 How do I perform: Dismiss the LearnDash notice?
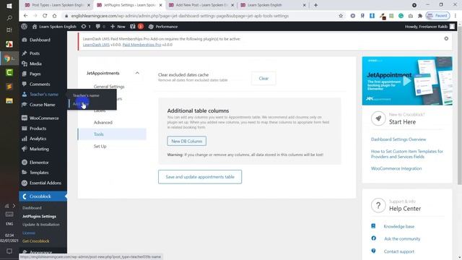point(446,38)
